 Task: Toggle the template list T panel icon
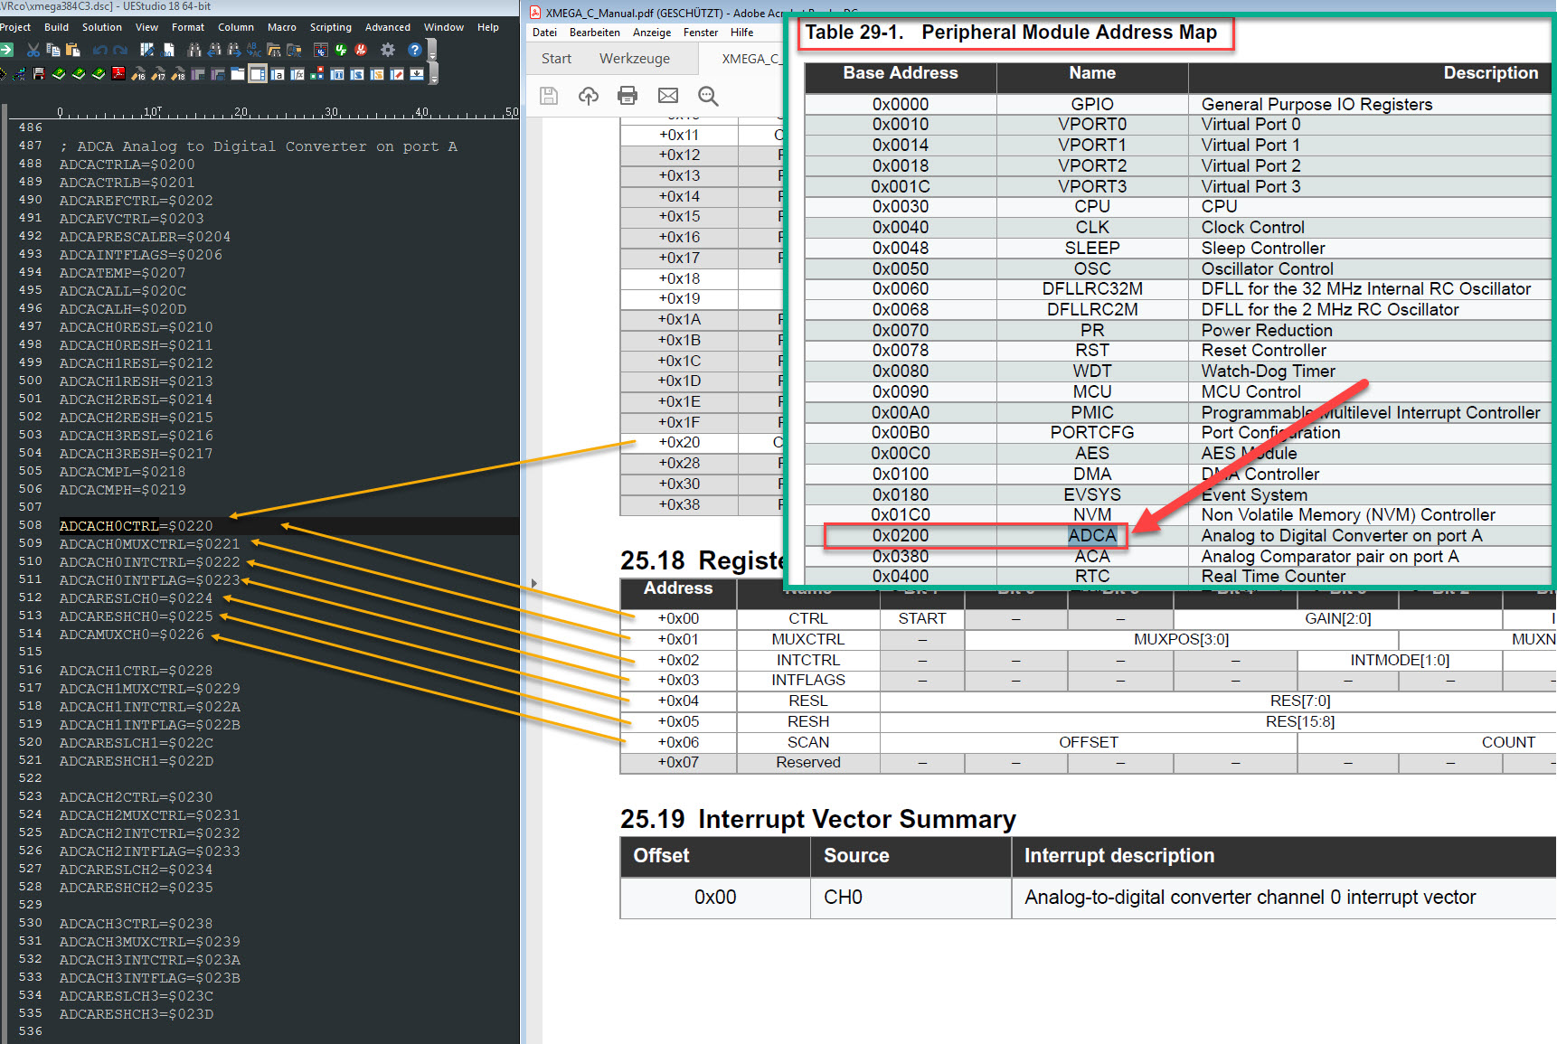[337, 74]
